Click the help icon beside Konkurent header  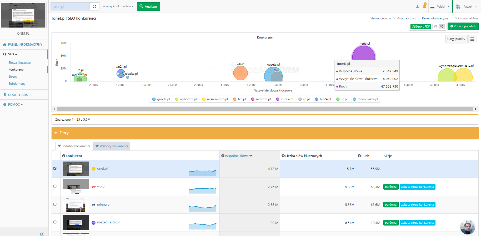(x=63, y=156)
